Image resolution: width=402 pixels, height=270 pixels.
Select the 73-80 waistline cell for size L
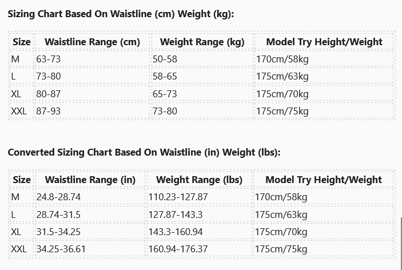tap(48, 76)
